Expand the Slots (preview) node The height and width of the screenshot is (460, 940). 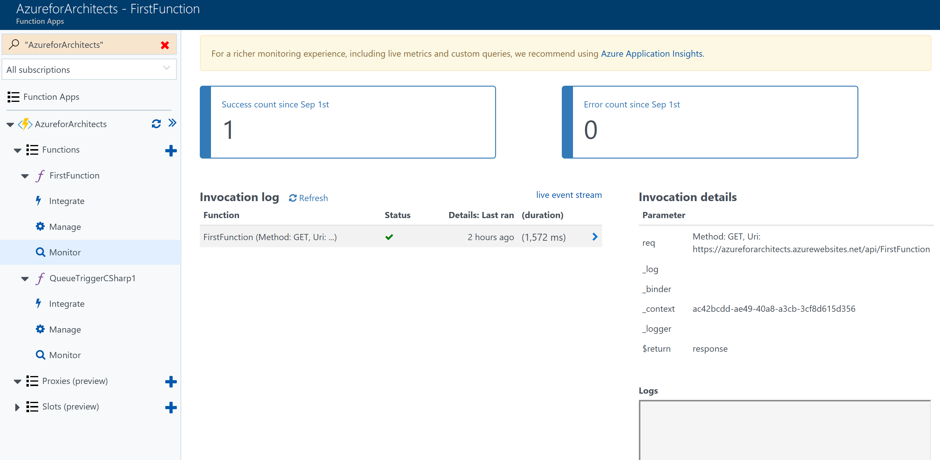coord(17,407)
